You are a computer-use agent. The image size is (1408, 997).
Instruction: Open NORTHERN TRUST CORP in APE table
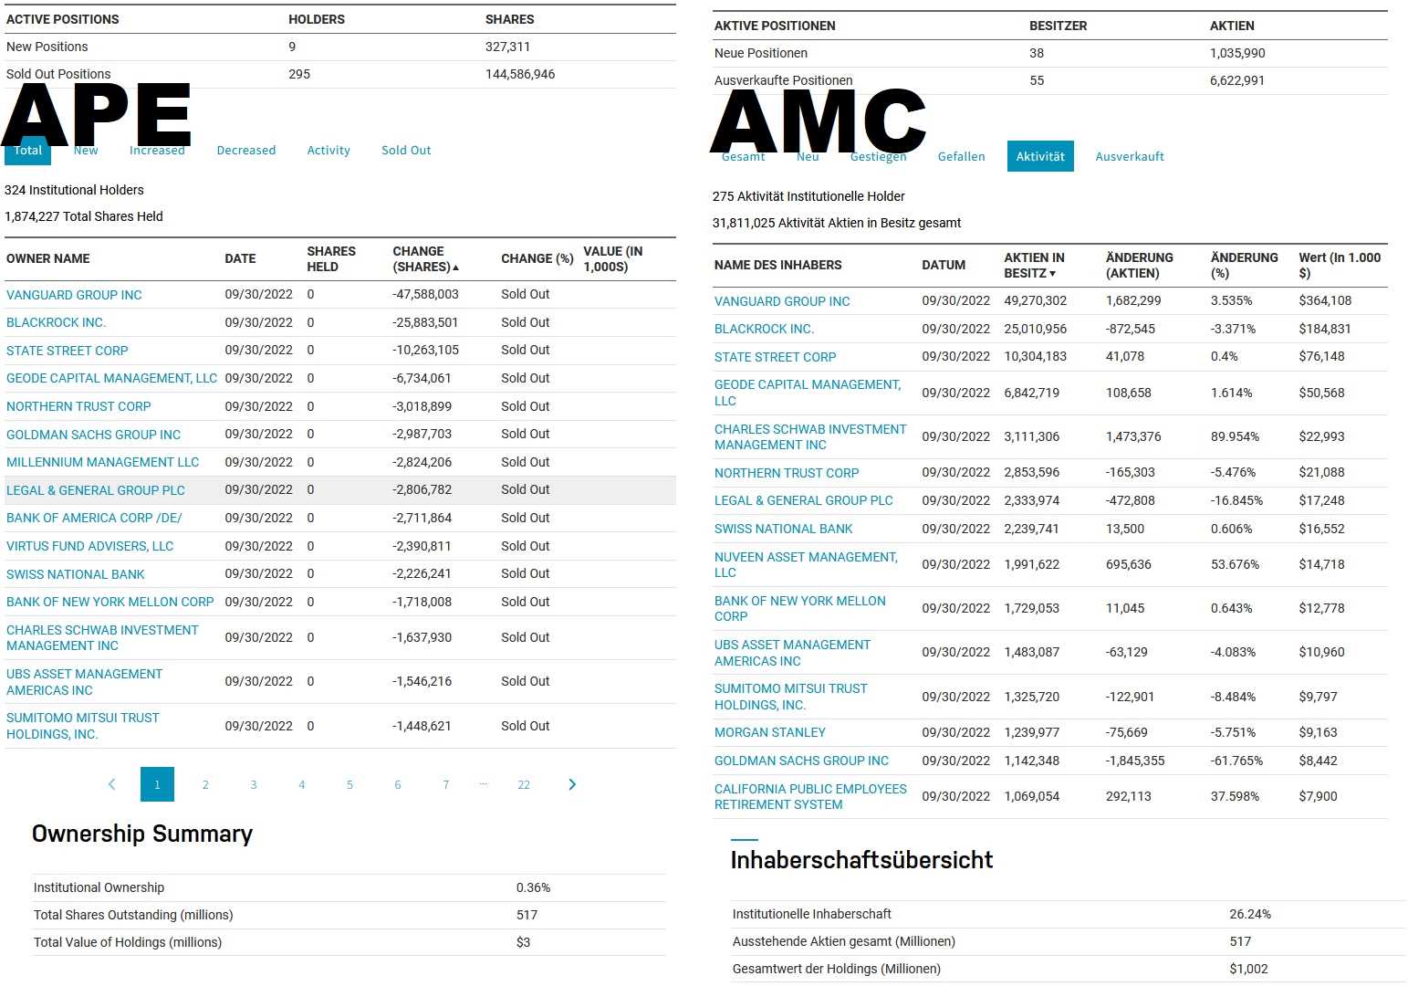[78, 406]
